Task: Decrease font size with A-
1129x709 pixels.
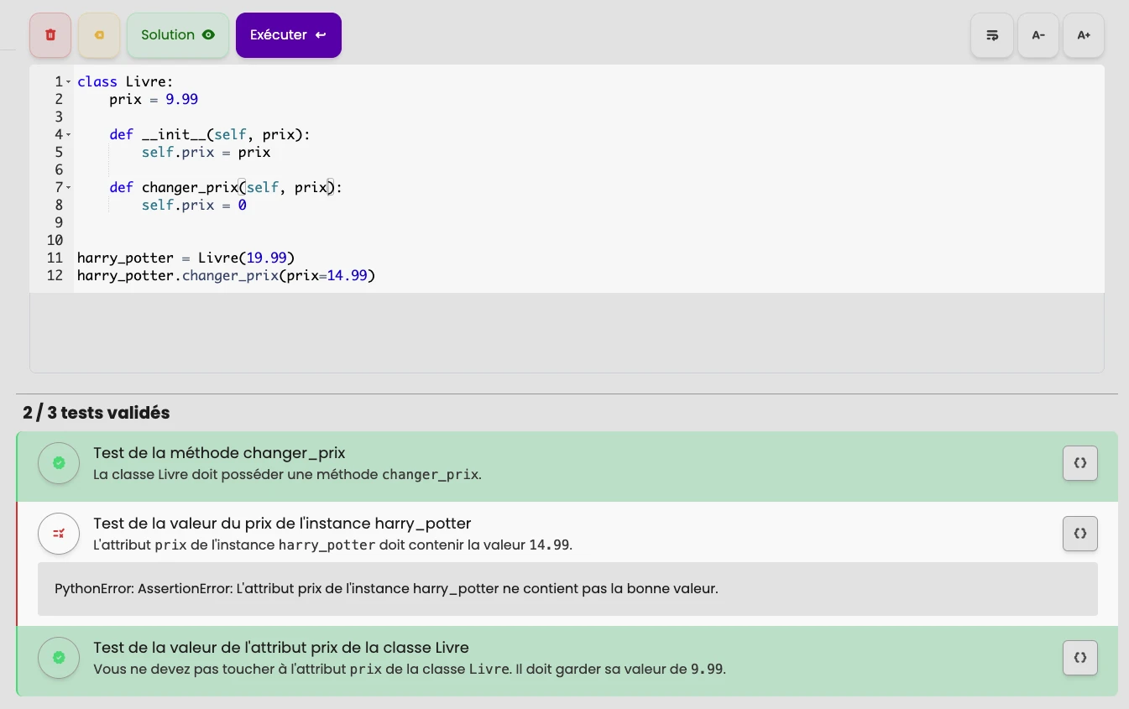Action: click(1038, 34)
